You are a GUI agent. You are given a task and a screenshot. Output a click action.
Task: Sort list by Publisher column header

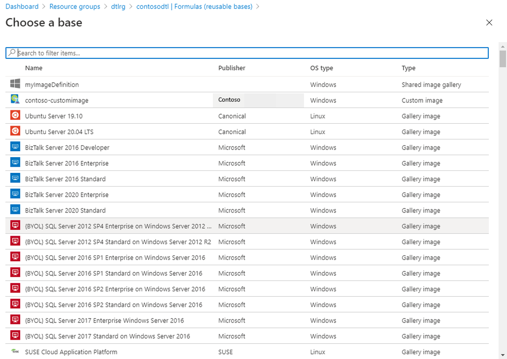coord(231,68)
